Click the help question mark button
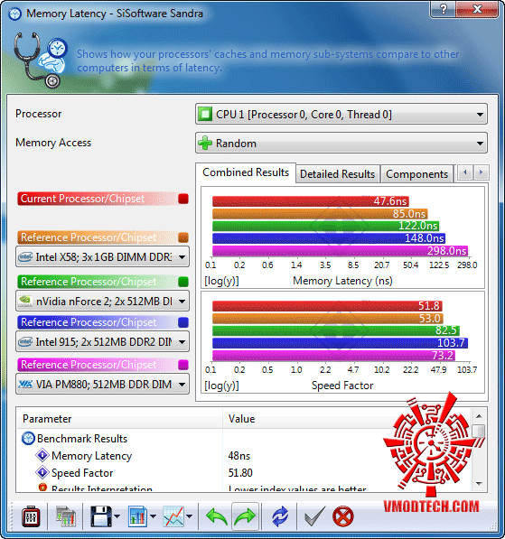The height and width of the screenshot is (539, 505). [x=443, y=9]
